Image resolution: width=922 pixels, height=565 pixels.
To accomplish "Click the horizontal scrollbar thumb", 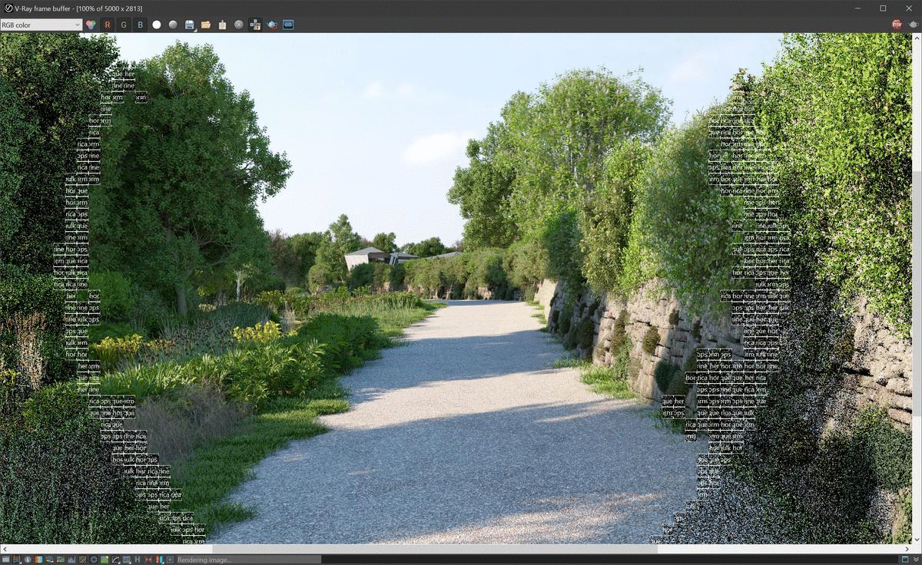I will click(435, 549).
